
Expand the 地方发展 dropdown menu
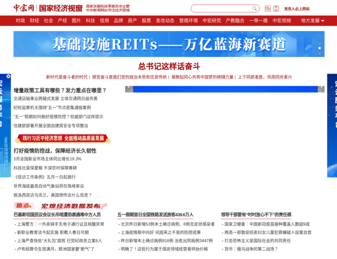[313, 21]
